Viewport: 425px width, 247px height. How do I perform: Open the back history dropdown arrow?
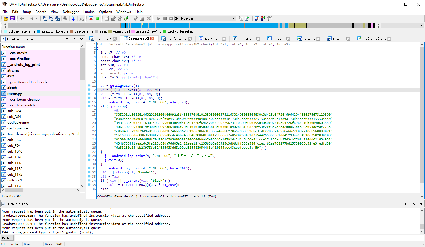pos(27,18)
